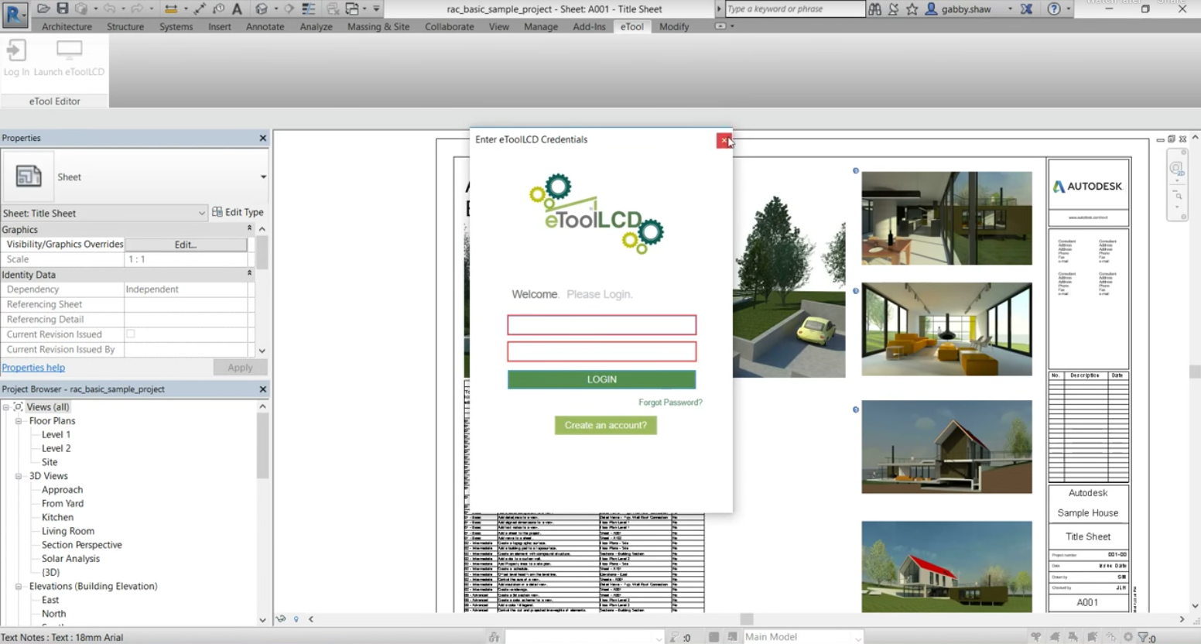Open the gabby.shaw user account dropdown

[1010, 9]
